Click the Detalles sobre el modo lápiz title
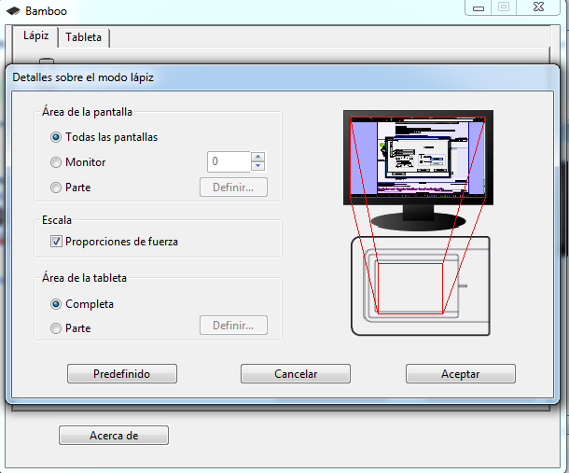 pyautogui.click(x=83, y=77)
